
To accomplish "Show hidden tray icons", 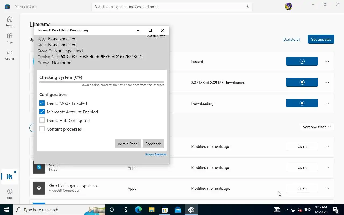I will (x=286, y=210).
